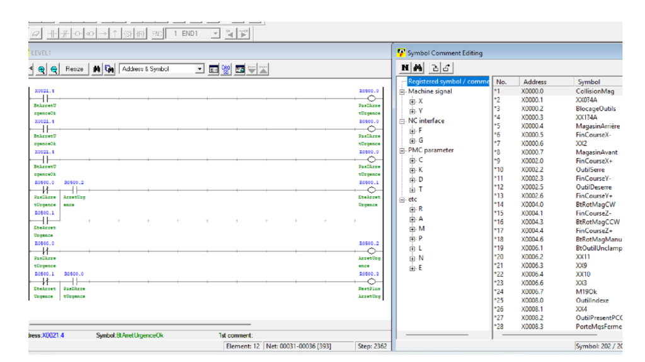
Task: Select row with symbol CollisionMag
Action: (558, 91)
